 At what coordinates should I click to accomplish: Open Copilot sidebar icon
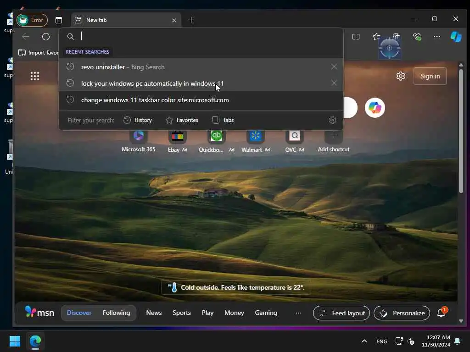coord(456,37)
